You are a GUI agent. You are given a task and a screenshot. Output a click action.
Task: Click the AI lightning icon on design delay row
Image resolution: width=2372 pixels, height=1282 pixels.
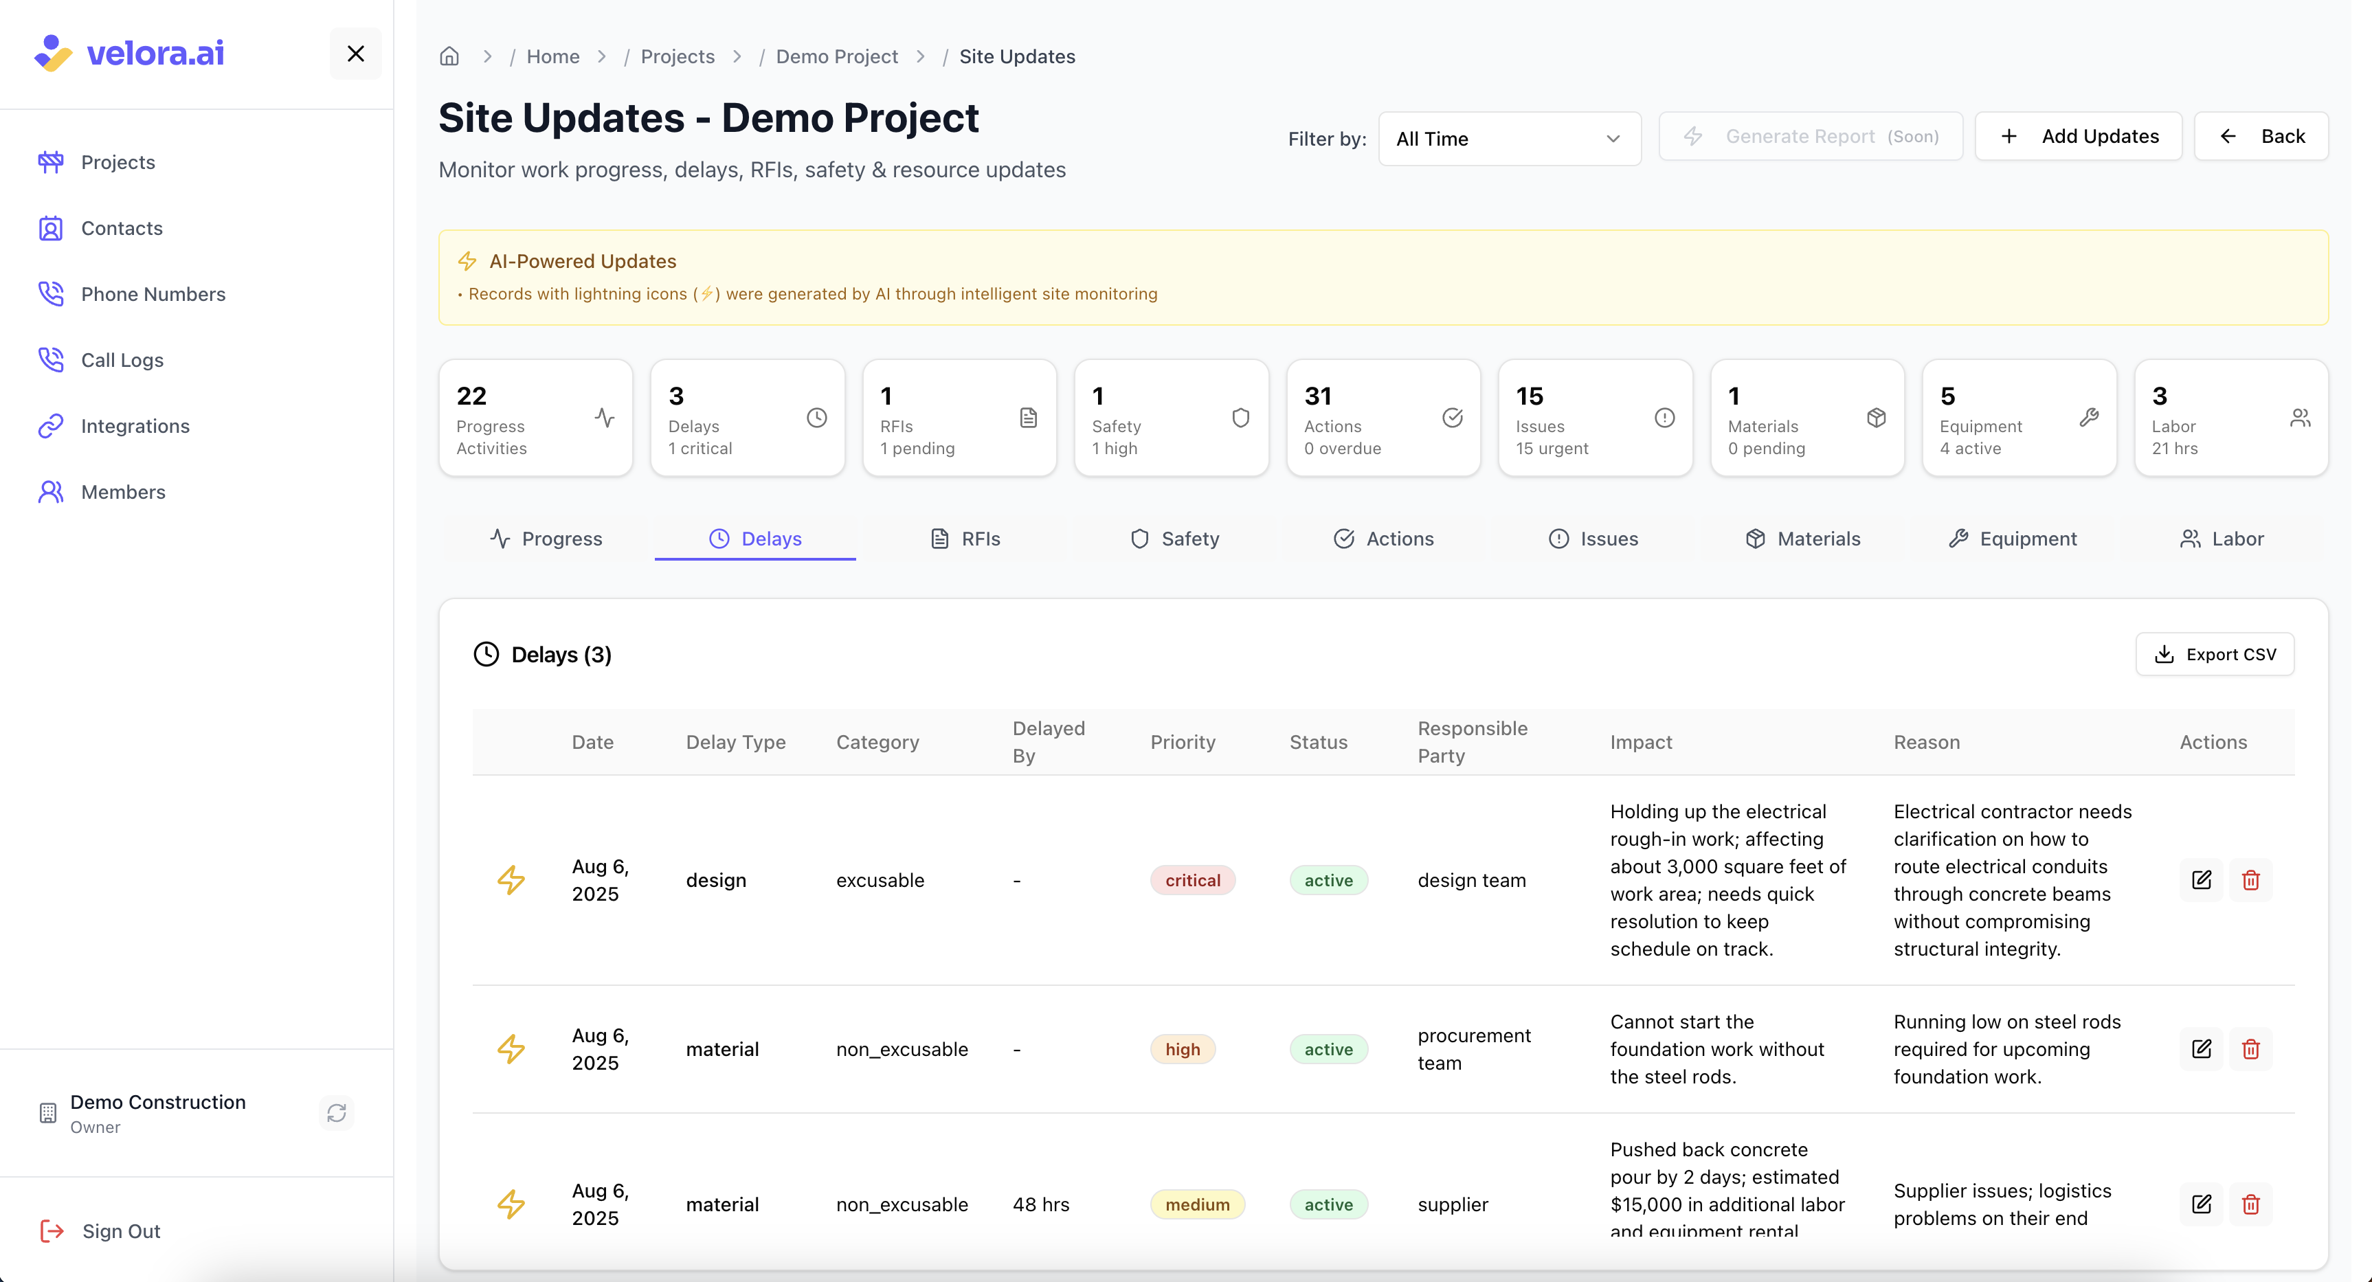coord(511,881)
